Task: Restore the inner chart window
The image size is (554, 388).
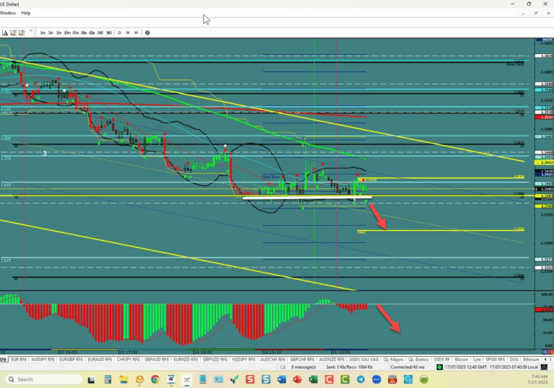Action: coord(536,13)
